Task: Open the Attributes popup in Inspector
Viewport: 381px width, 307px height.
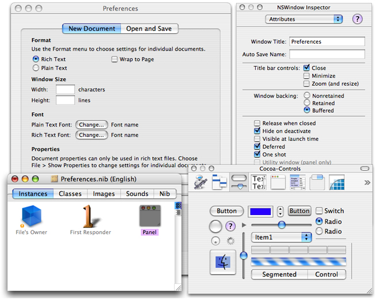Action: (x=304, y=19)
